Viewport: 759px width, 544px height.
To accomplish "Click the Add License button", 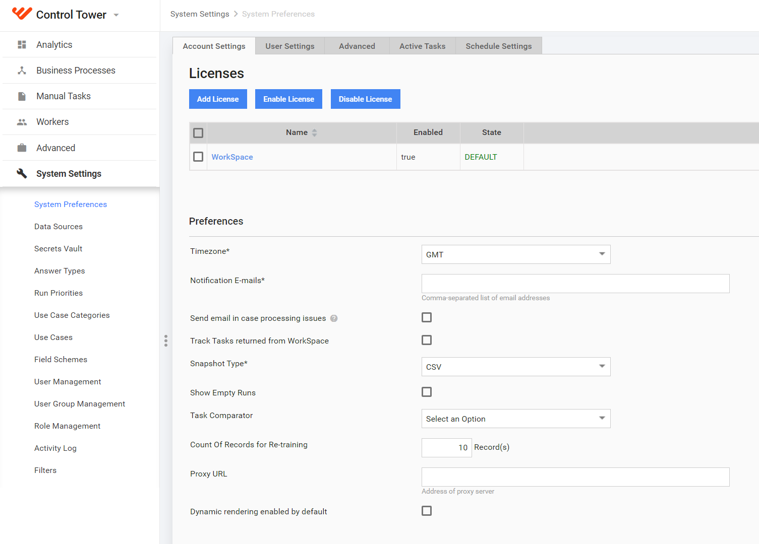I will 218,99.
